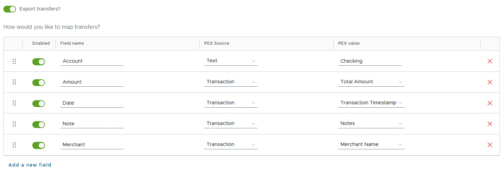504x171 pixels.
Task: Click the drag handle for the Merchant row
Action: tap(14, 145)
